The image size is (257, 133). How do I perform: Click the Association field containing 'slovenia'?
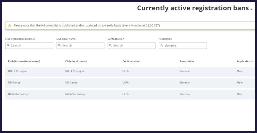tap(185, 46)
